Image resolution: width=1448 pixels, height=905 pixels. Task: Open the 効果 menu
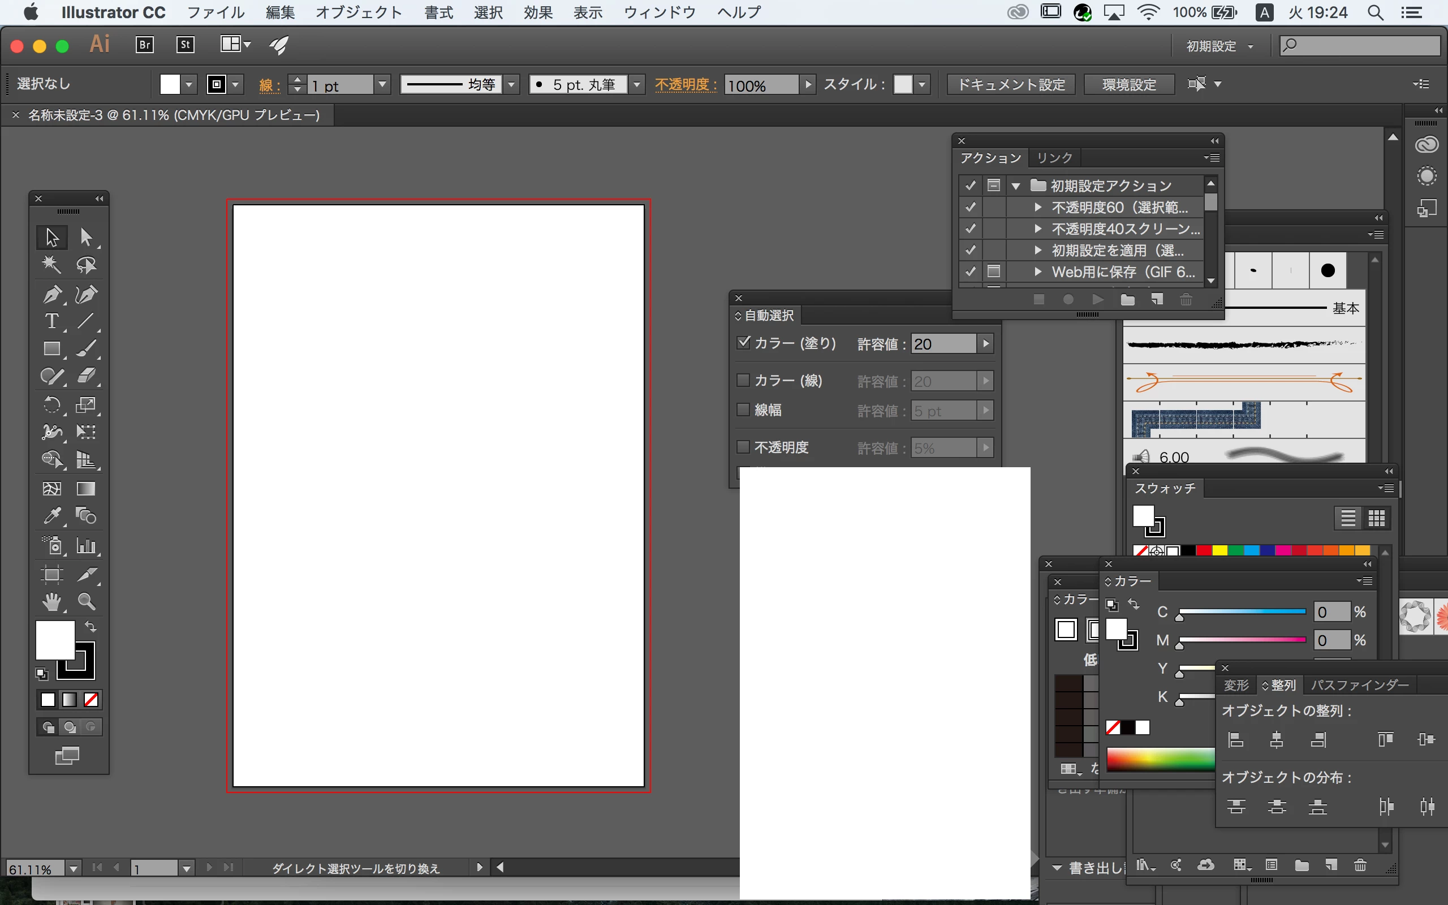537,12
